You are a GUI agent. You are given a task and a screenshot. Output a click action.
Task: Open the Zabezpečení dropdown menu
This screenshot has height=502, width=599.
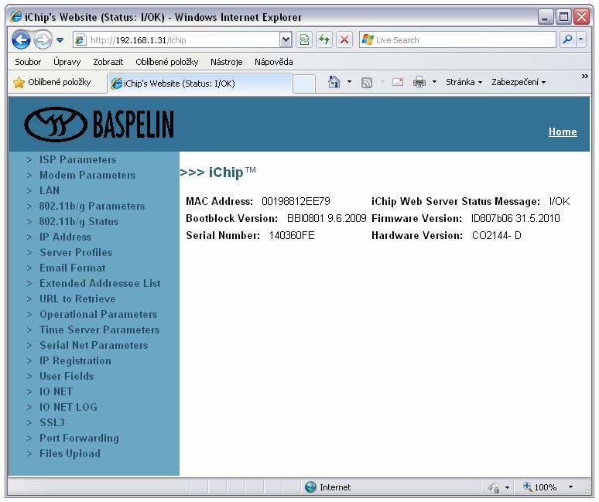click(519, 82)
